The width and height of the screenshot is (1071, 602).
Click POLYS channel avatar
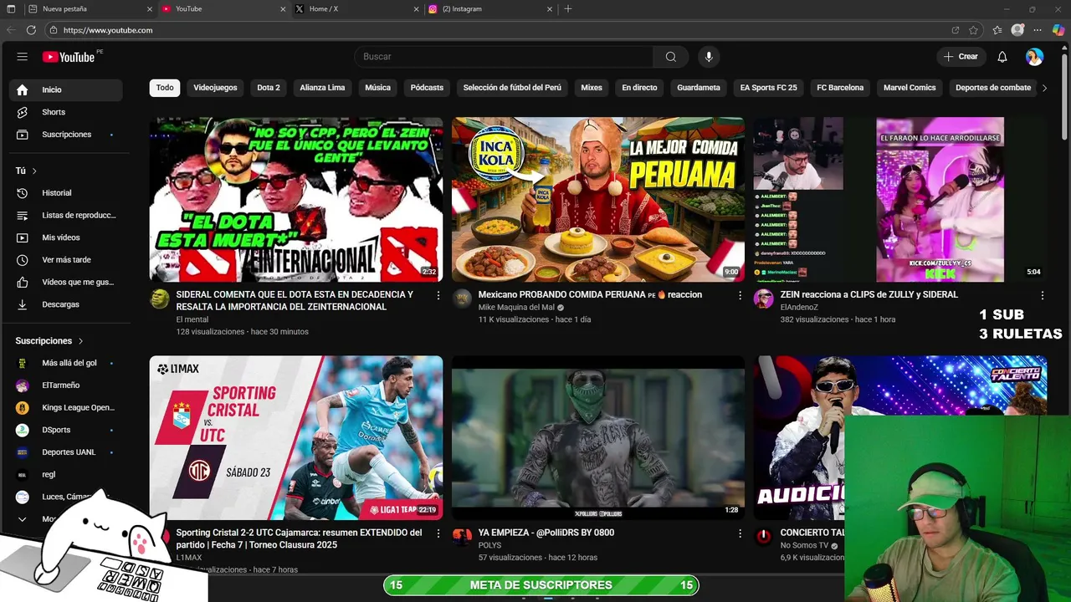(x=462, y=537)
